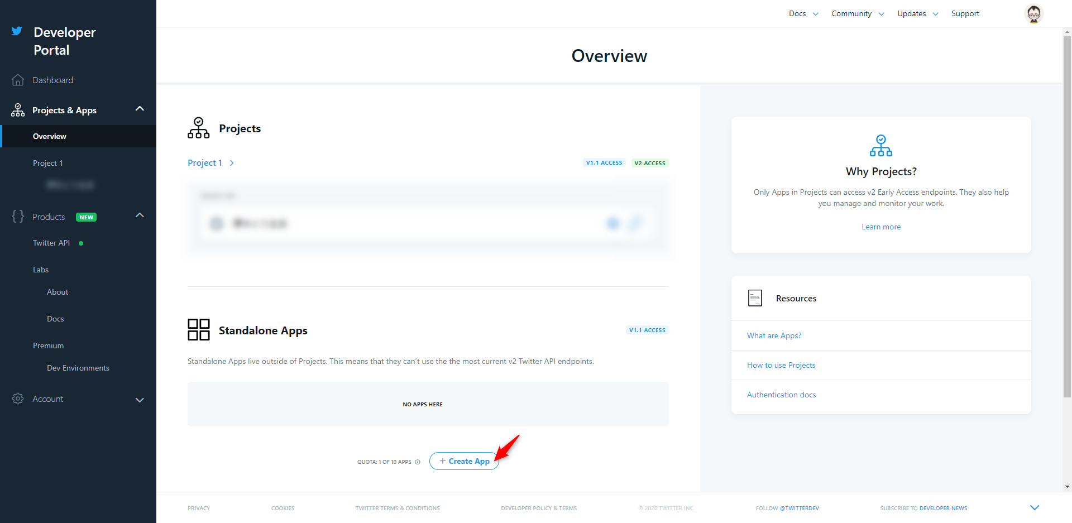This screenshot has width=1072, height=523.
Task: Click the key icon on the app row
Action: (x=612, y=223)
